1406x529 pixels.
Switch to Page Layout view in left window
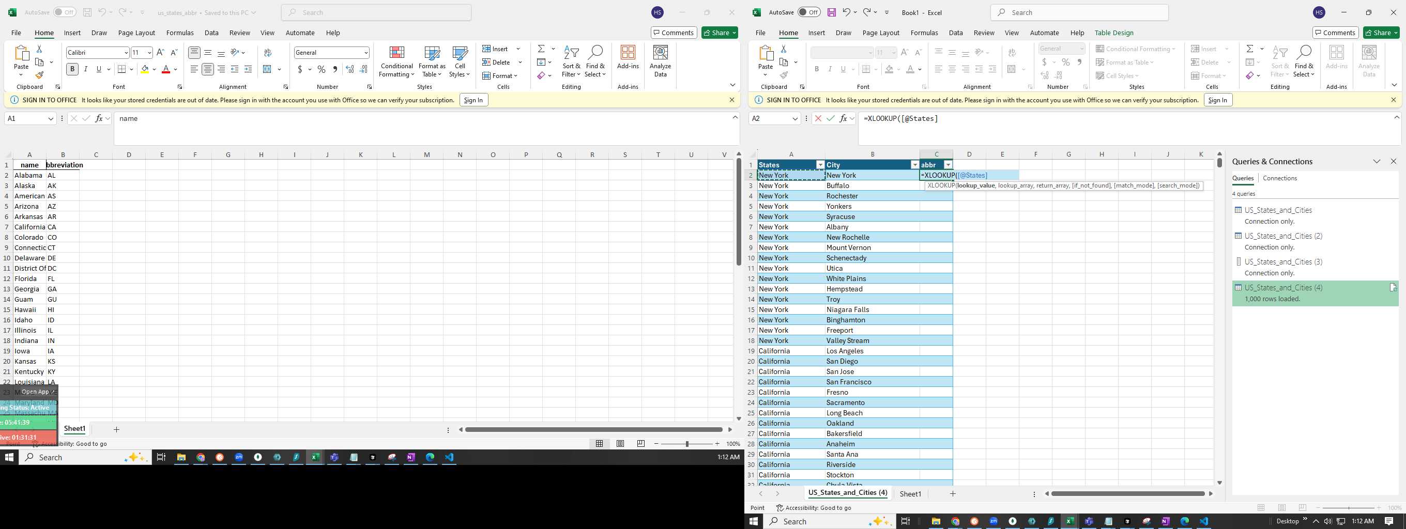(x=620, y=443)
